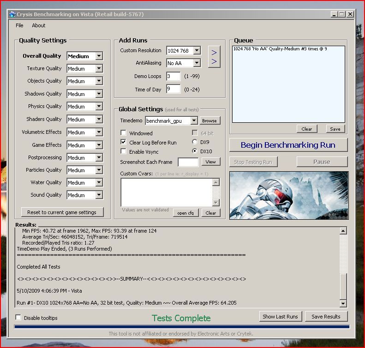Expand the Water Quality dropdown
Screen dimensions: 365x348
tap(99, 183)
